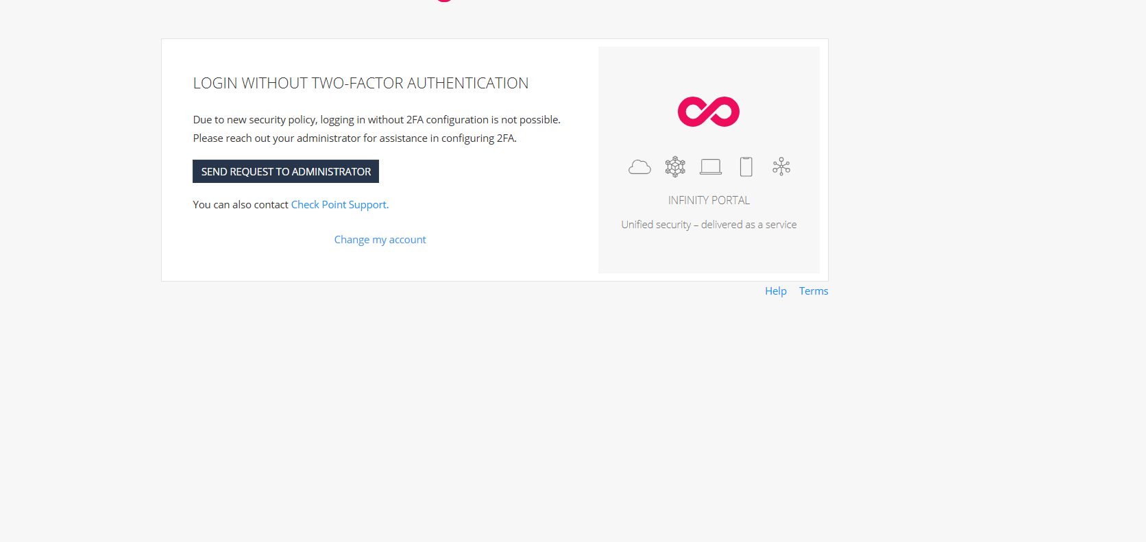Click the word 'PORTAL' under the icon row
The image size is (1146, 542).
pos(731,201)
